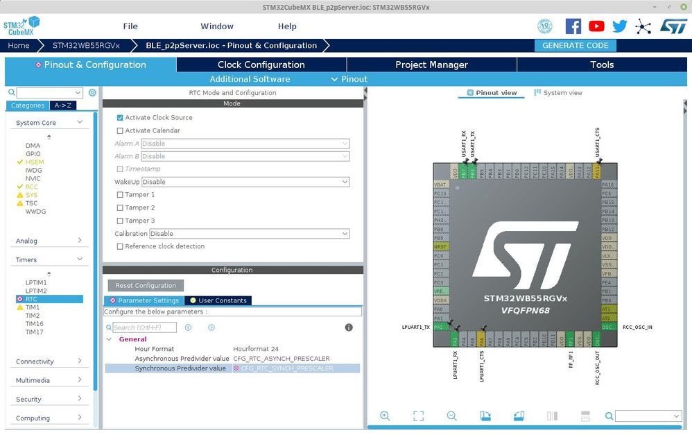Zoom out on the pinout view
Image resolution: width=692 pixels, height=435 pixels.
click(x=451, y=416)
